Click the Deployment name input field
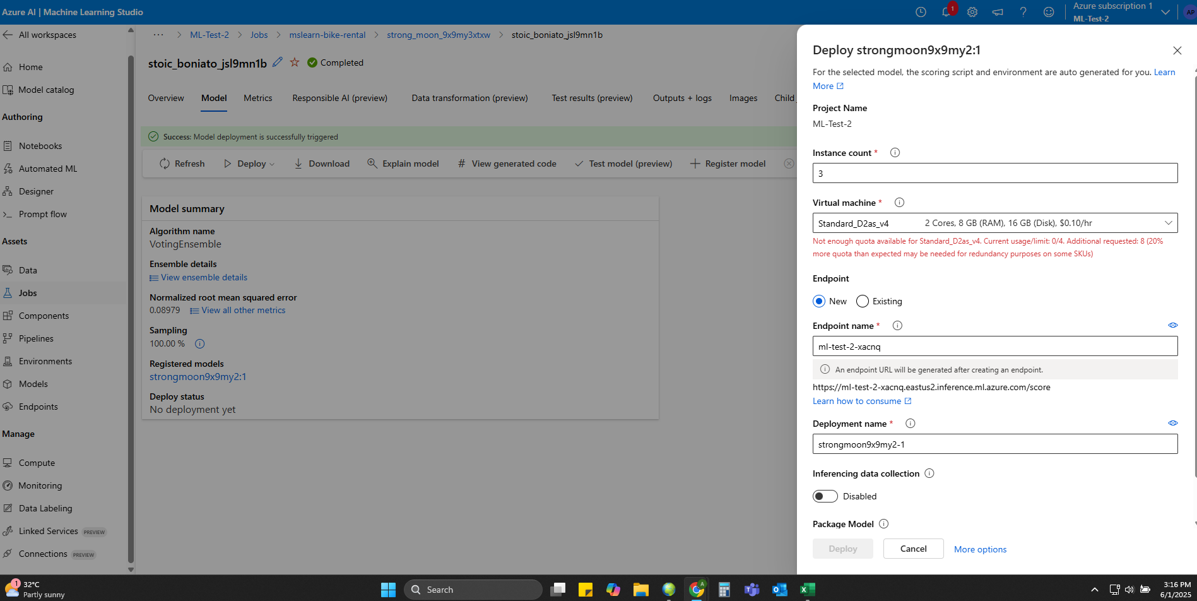 click(995, 444)
